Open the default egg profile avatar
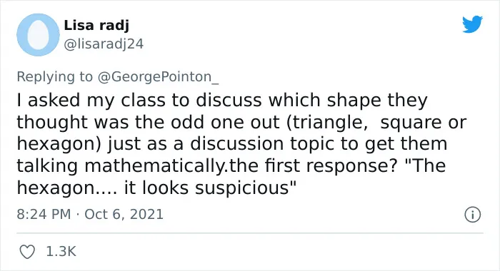 click(x=38, y=35)
